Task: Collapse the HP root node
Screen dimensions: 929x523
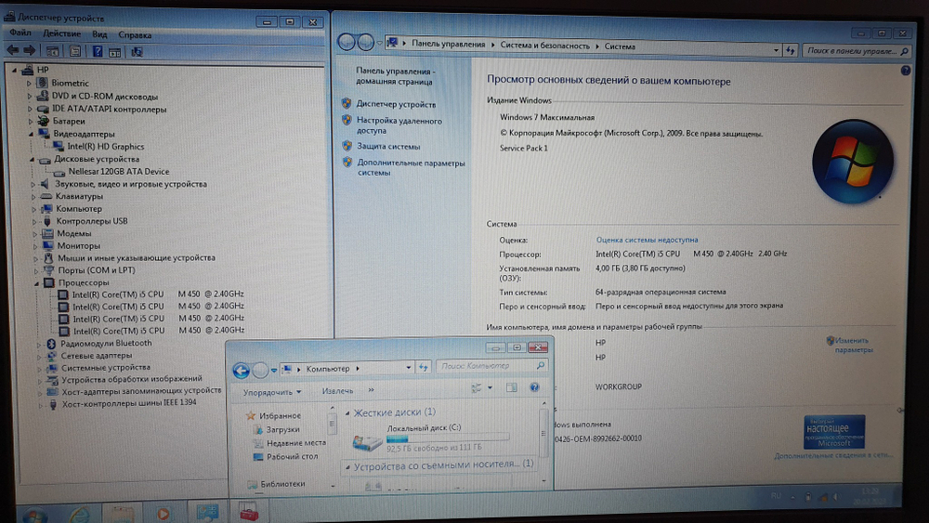Action: pyautogui.click(x=14, y=70)
